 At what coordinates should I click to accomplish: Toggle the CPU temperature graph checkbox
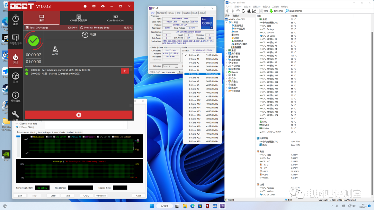(x=47, y=137)
